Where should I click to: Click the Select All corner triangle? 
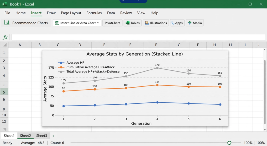pos(5,45)
